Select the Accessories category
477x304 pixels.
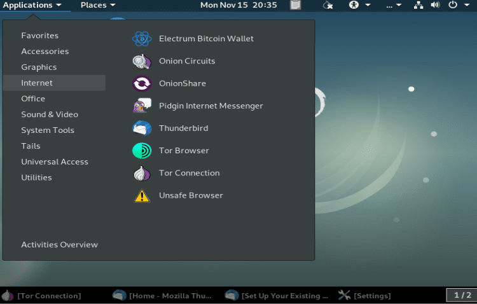(x=54, y=52)
